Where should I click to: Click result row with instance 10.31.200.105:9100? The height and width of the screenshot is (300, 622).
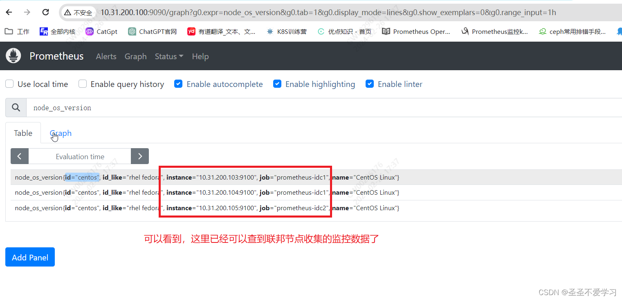click(316, 208)
